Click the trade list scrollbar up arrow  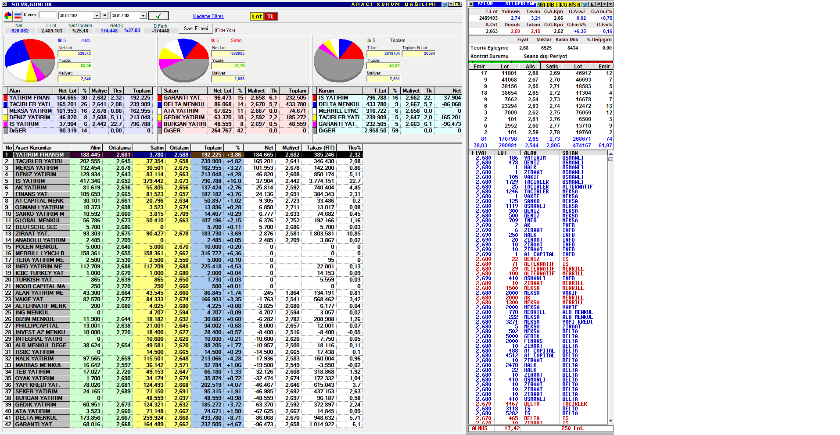coord(610,153)
